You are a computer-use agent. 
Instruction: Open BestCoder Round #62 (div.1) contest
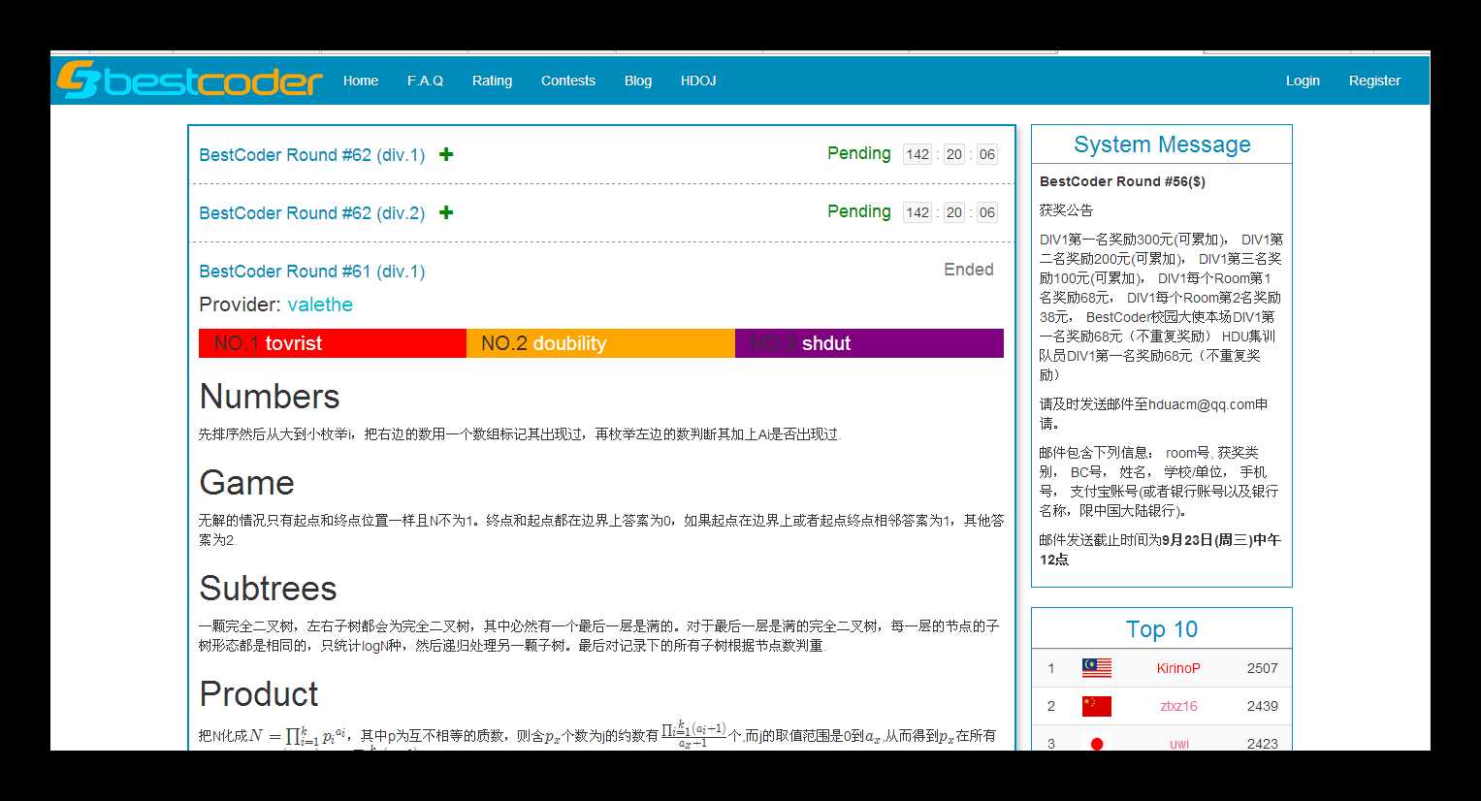[312, 155]
